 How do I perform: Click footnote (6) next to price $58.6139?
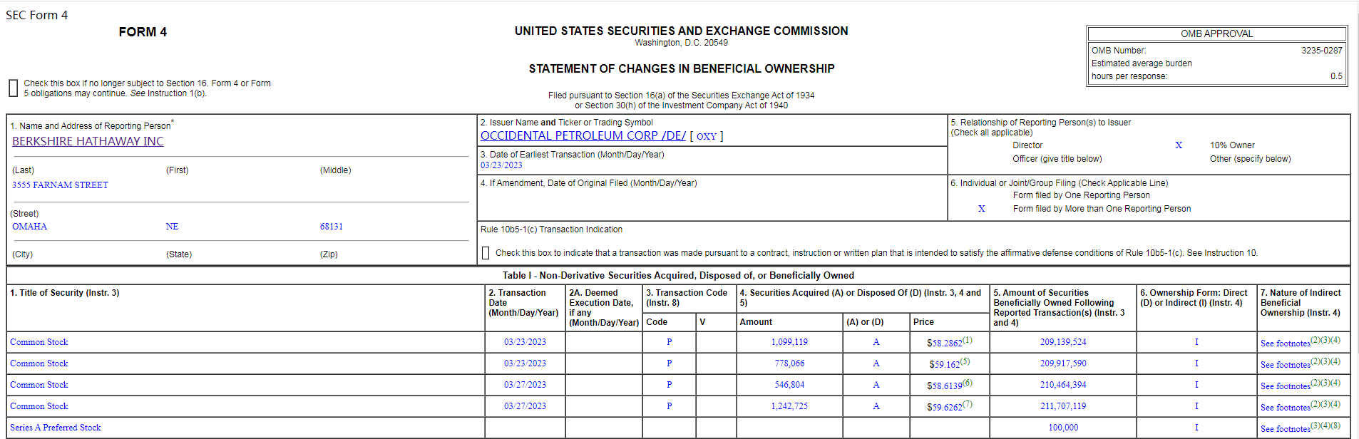click(968, 383)
